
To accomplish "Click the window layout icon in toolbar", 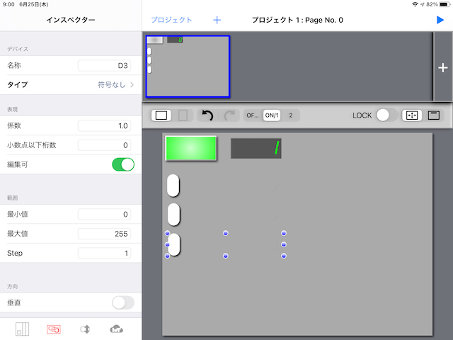I will [x=434, y=115].
